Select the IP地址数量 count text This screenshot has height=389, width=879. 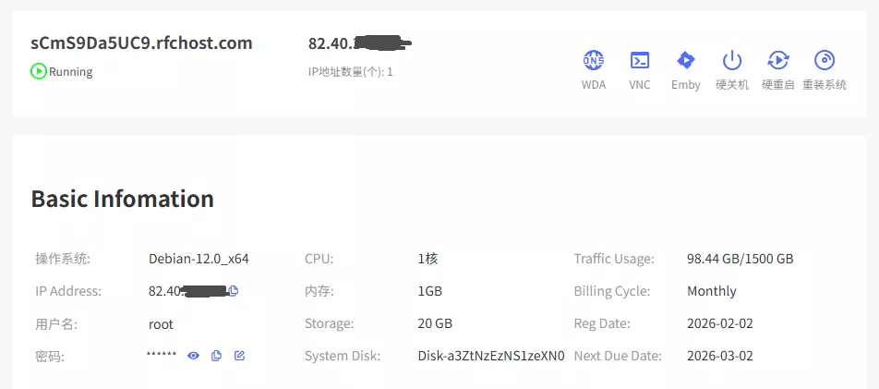(351, 71)
